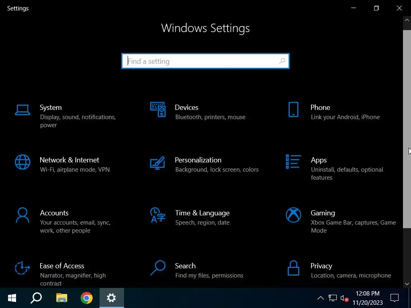Minimize the Settings window

pos(353,8)
